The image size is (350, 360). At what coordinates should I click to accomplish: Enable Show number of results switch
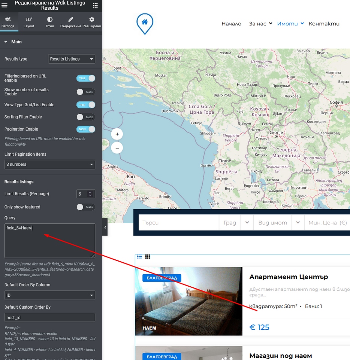(x=86, y=92)
